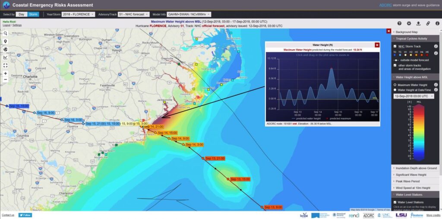Click the renci logo
The image size is (442, 219).
coord(354,216)
